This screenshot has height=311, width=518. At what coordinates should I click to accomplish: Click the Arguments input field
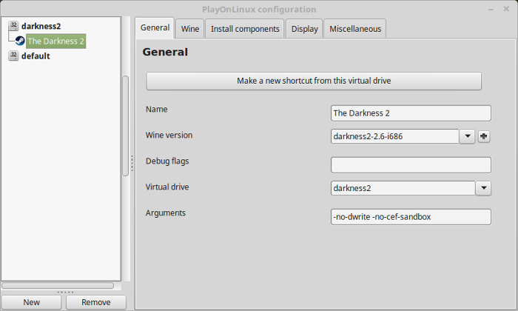tap(411, 217)
